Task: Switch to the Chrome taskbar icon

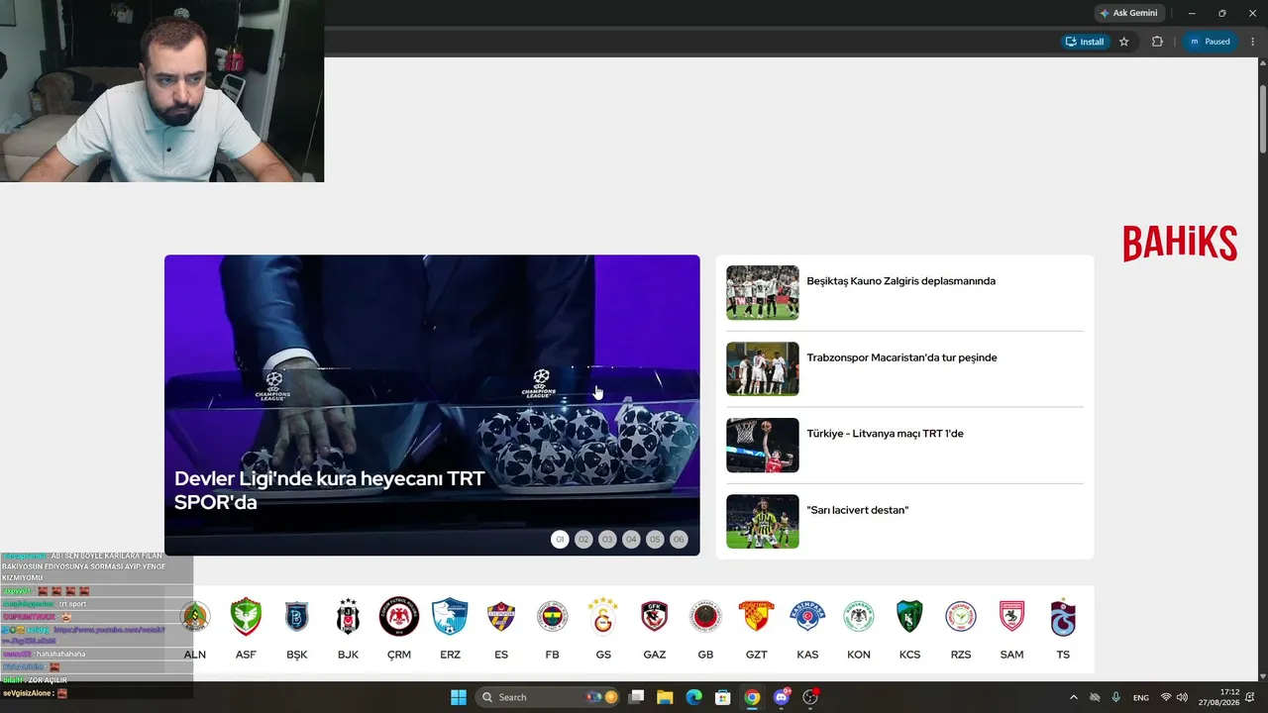Action: (752, 697)
